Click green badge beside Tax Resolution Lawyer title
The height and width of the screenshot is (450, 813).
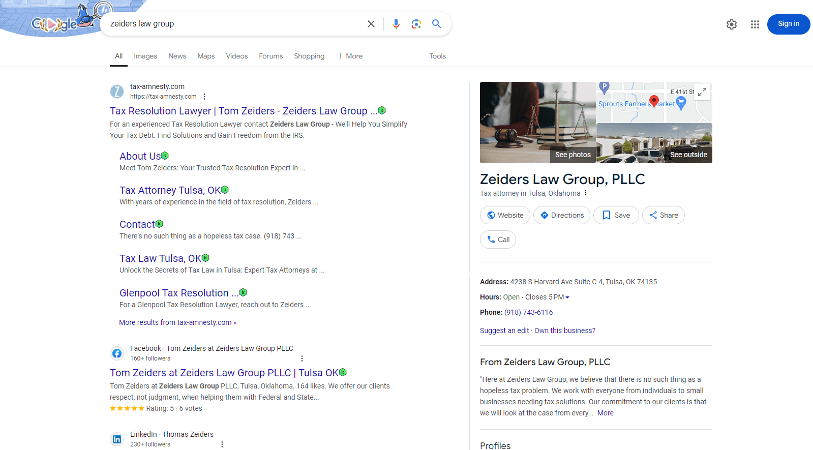coord(382,110)
